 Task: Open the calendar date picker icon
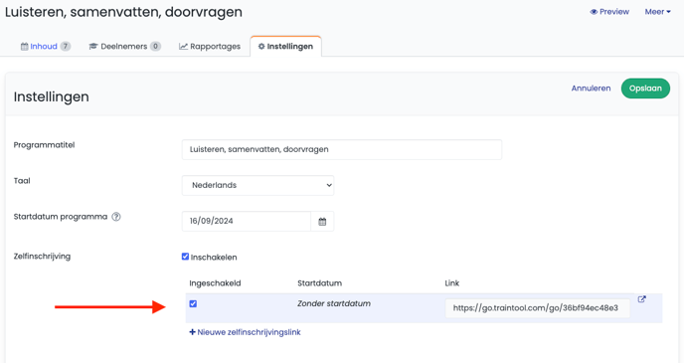[x=322, y=222]
